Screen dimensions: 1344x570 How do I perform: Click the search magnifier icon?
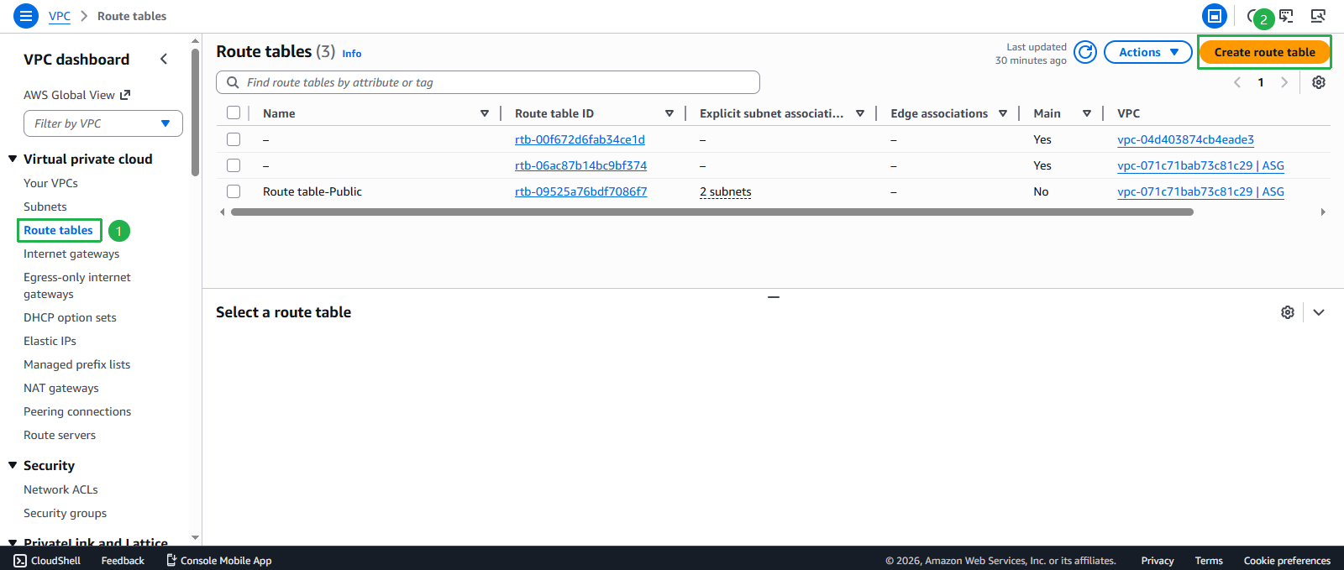(x=233, y=82)
